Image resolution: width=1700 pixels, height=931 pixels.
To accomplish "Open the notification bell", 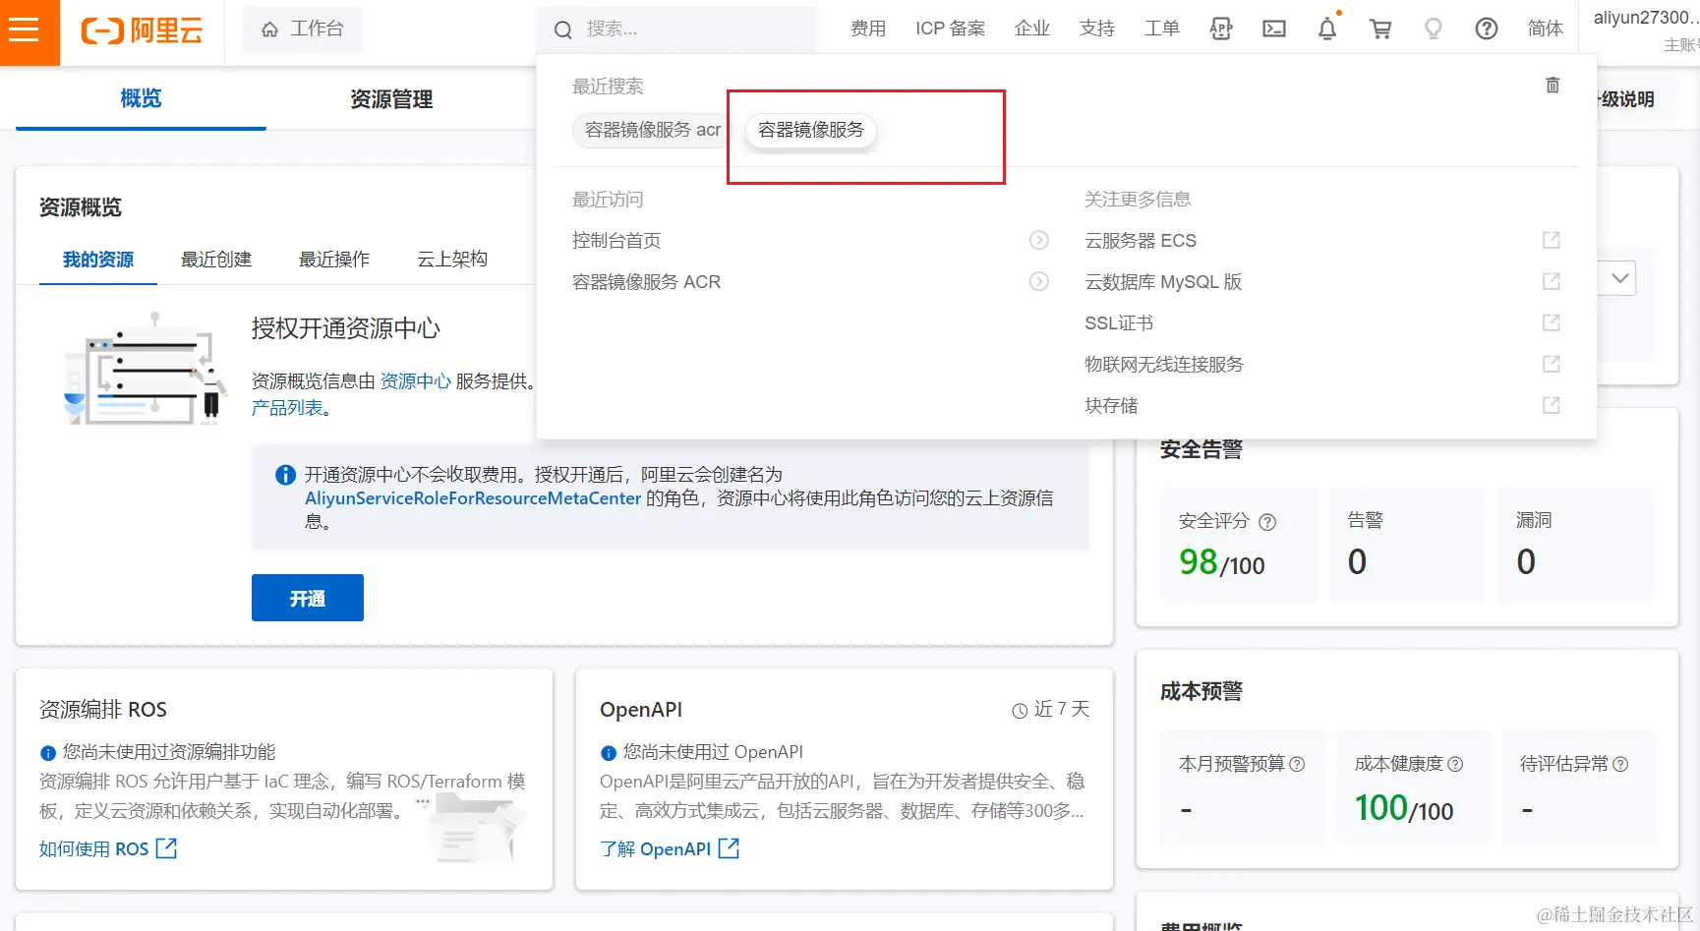I will click(1327, 29).
